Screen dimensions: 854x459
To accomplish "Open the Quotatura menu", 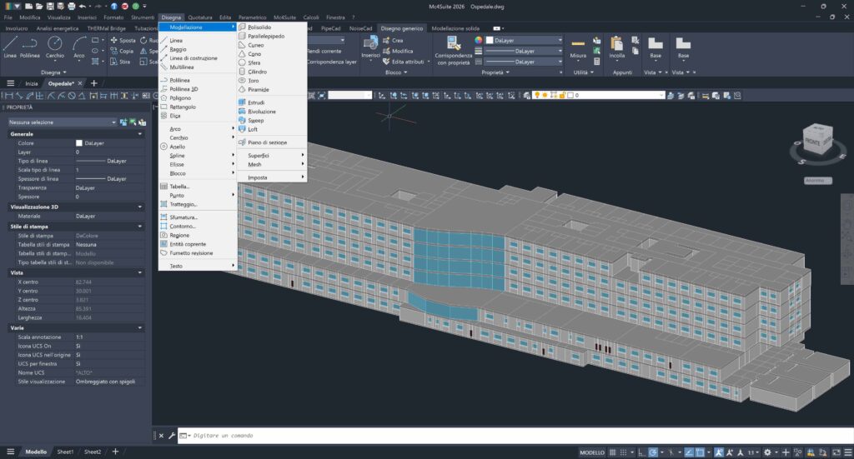I will 199,17.
